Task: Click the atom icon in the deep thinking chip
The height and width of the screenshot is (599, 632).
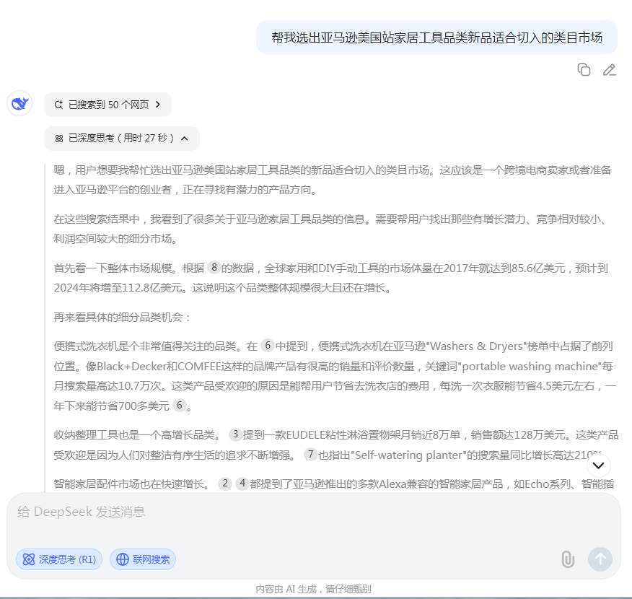Action: click(x=59, y=139)
